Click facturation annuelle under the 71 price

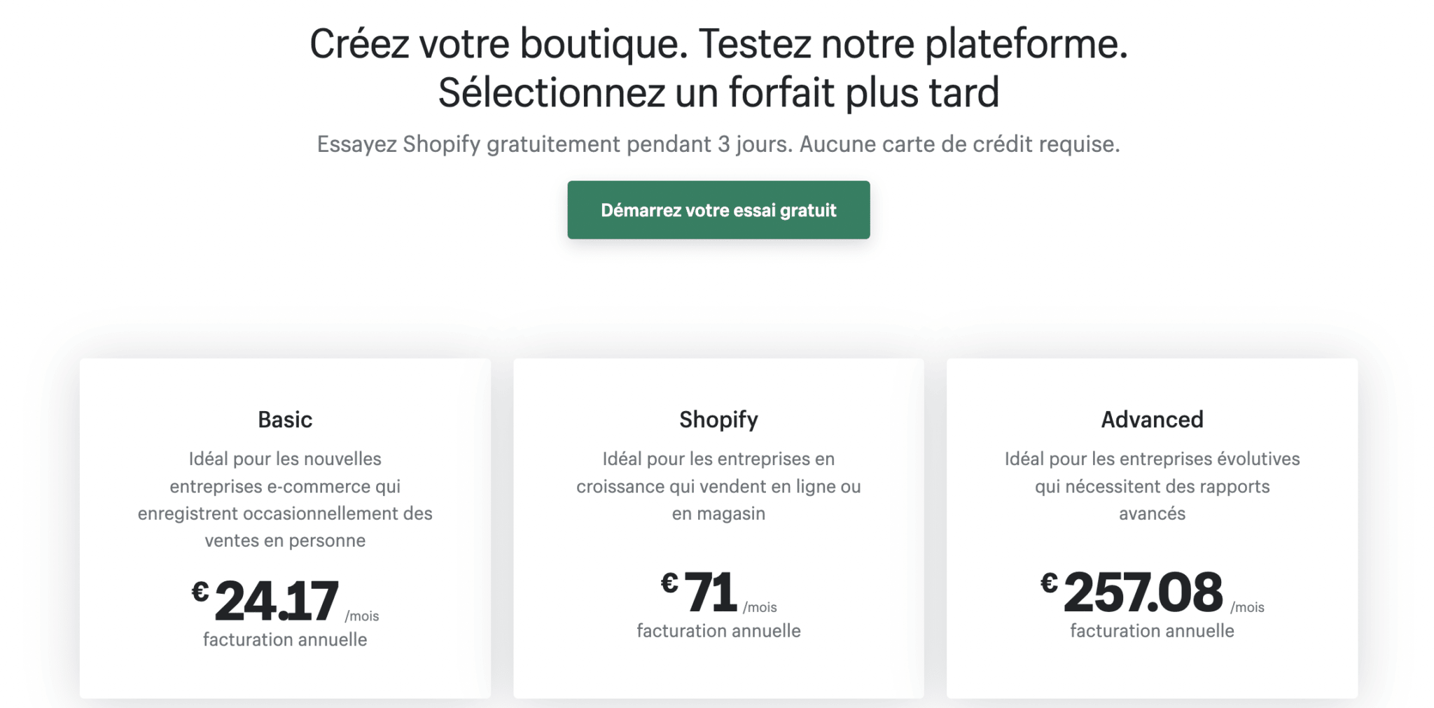click(718, 631)
